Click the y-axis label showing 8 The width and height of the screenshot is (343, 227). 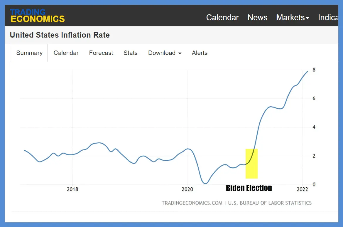(314, 70)
